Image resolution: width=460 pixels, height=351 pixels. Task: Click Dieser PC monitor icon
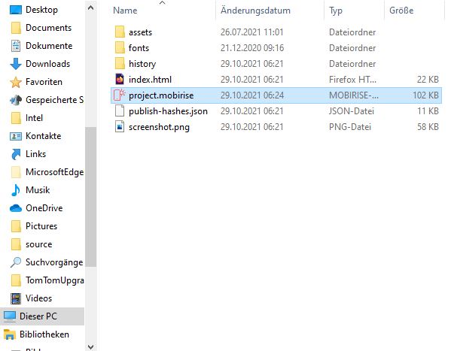point(9,316)
